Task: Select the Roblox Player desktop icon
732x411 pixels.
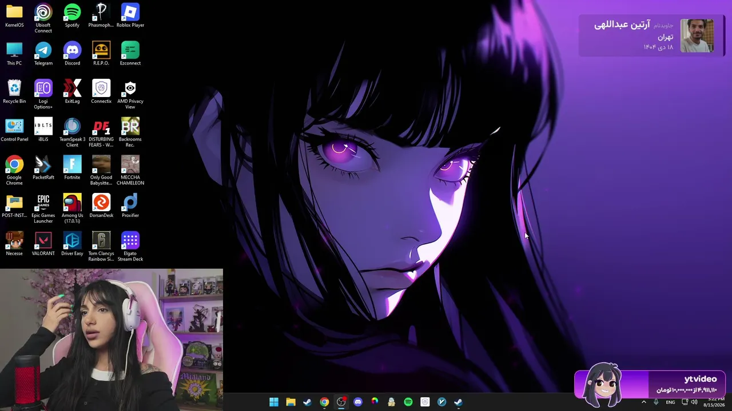Action: coord(130,16)
